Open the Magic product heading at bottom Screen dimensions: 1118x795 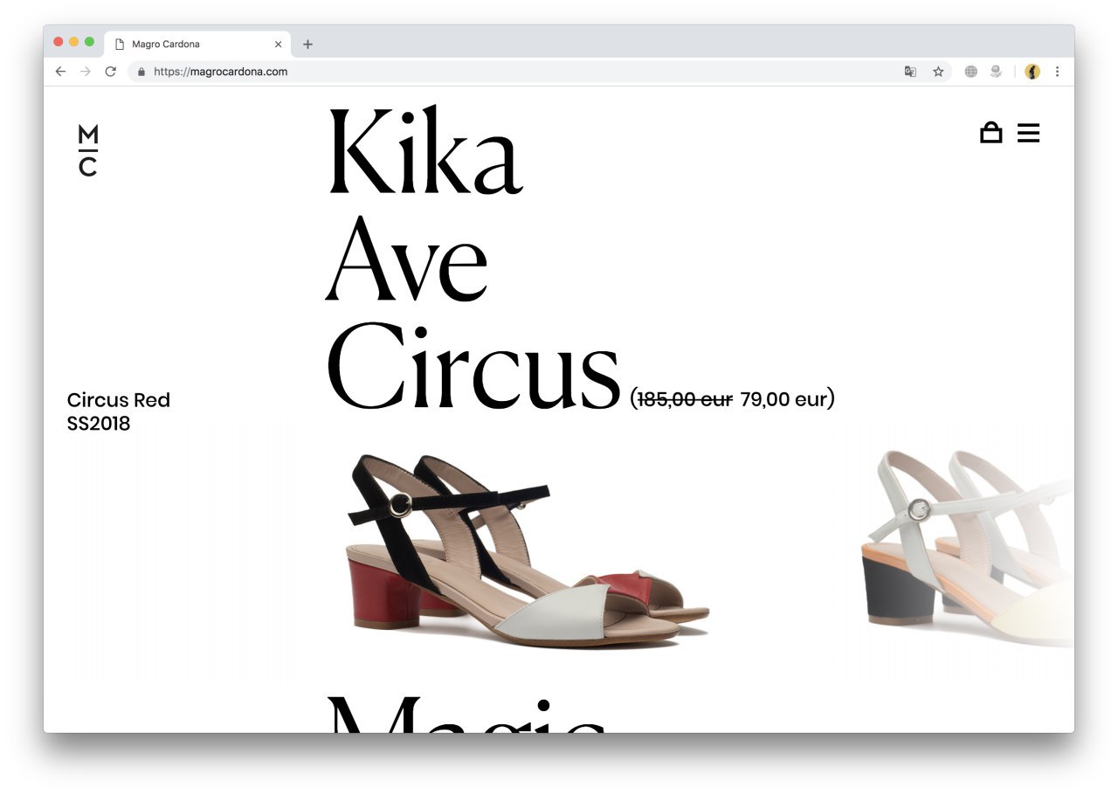click(466, 714)
